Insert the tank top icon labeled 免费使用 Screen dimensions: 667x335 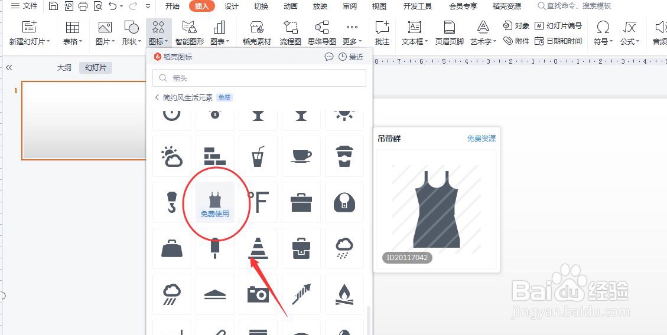tap(215, 202)
